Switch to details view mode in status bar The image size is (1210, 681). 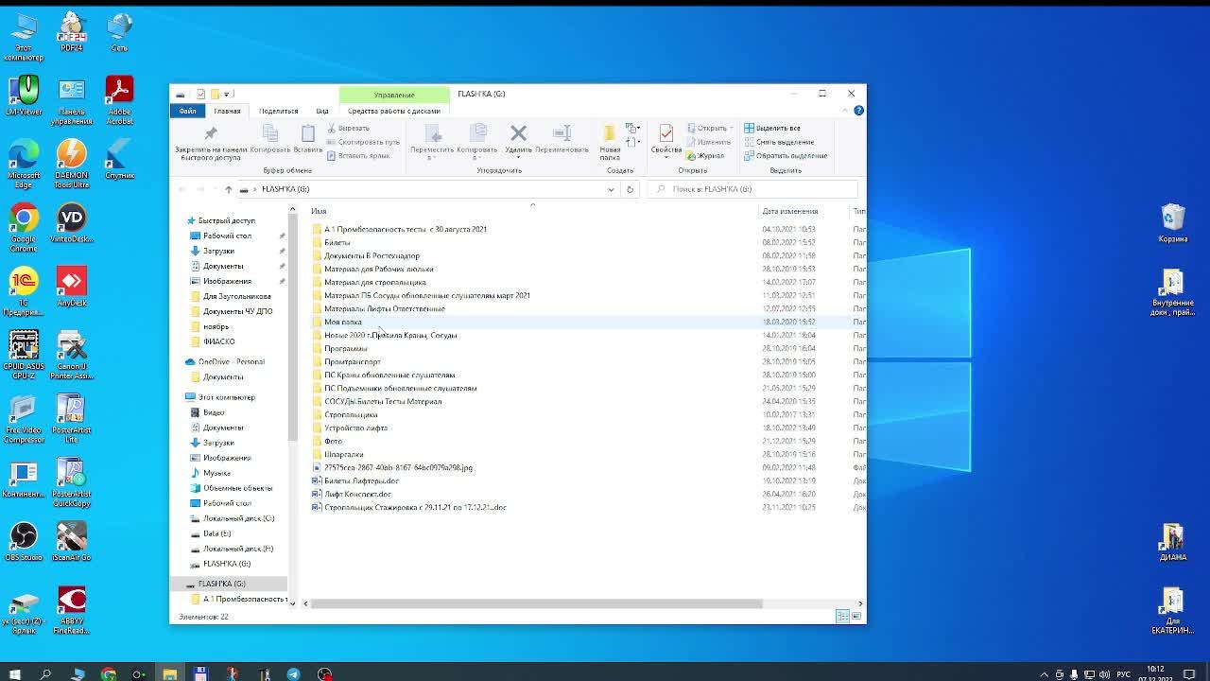(x=842, y=617)
